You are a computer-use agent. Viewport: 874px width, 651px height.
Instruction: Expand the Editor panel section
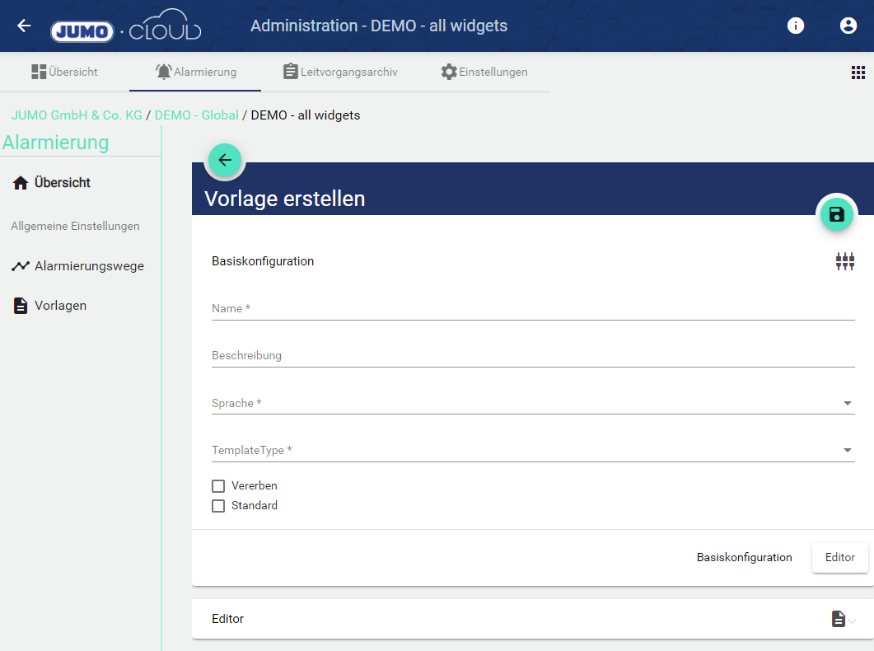[x=532, y=619]
